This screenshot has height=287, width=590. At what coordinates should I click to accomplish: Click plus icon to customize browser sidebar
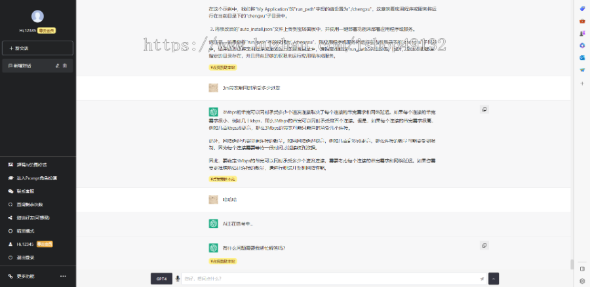pyautogui.click(x=582, y=83)
